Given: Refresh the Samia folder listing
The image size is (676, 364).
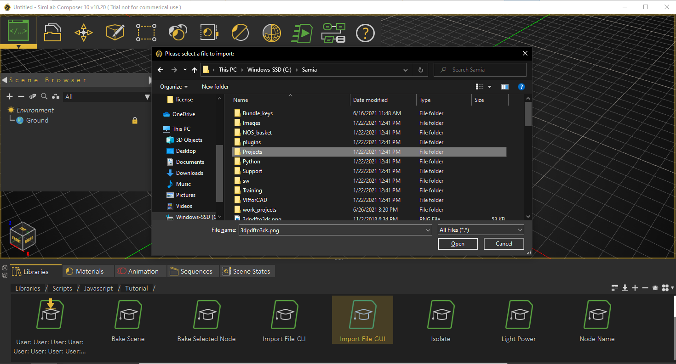Looking at the screenshot, I should (x=420, y=70).
